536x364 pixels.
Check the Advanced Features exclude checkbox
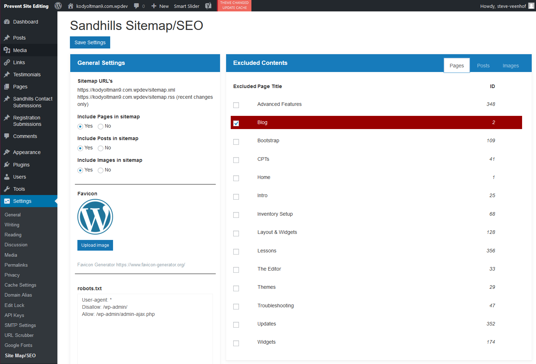point(236,105)
